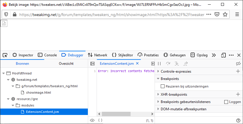Screen dimensions: 243x124
Task: Add an XHR breakpoint plus icon
Action: pos(238,94)
